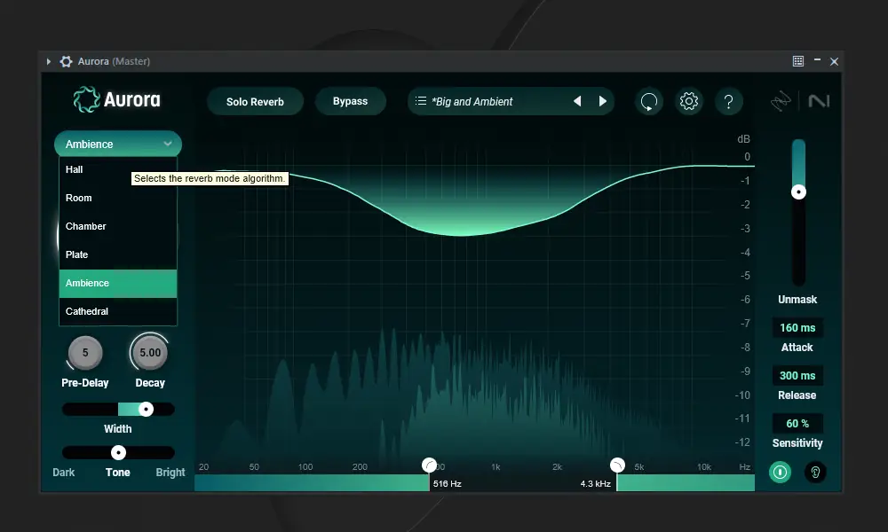
Task: Collapse the Ambience reverb mode dropdown
Action: point(118,145)
